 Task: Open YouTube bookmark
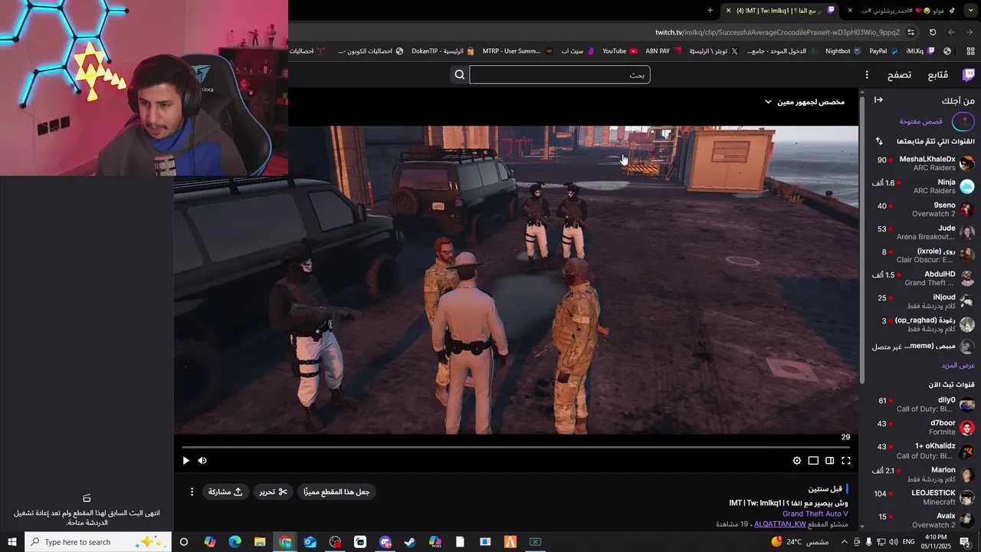pos(619,51)
